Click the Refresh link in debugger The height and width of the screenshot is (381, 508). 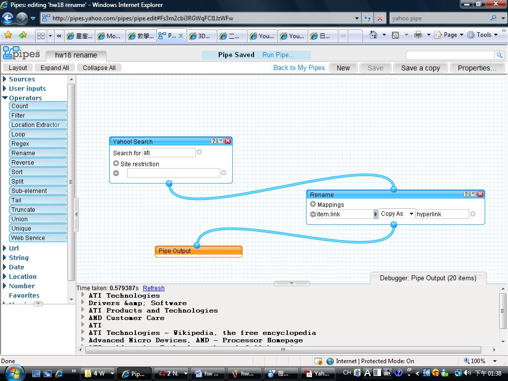[154, 288]
